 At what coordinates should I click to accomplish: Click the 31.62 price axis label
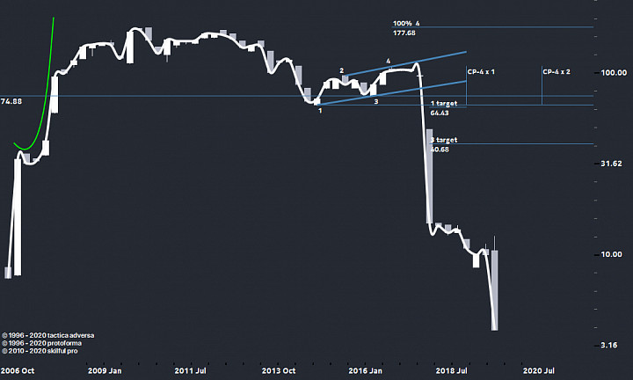pos(612,164)
